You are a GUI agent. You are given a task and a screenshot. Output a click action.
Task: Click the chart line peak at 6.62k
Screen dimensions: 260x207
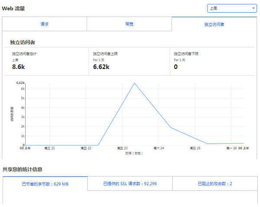coord(135,83)
